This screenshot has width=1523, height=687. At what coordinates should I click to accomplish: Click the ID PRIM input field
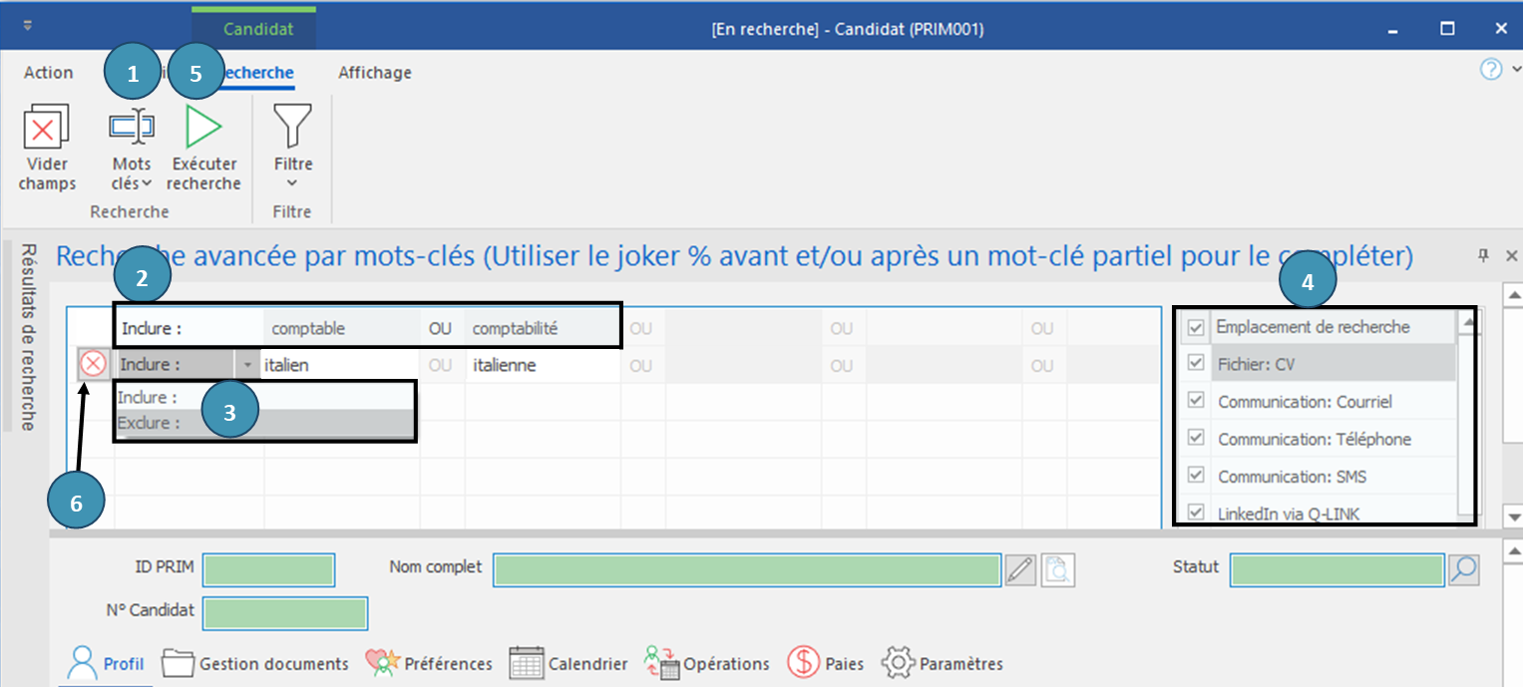[x=268, y=569]
